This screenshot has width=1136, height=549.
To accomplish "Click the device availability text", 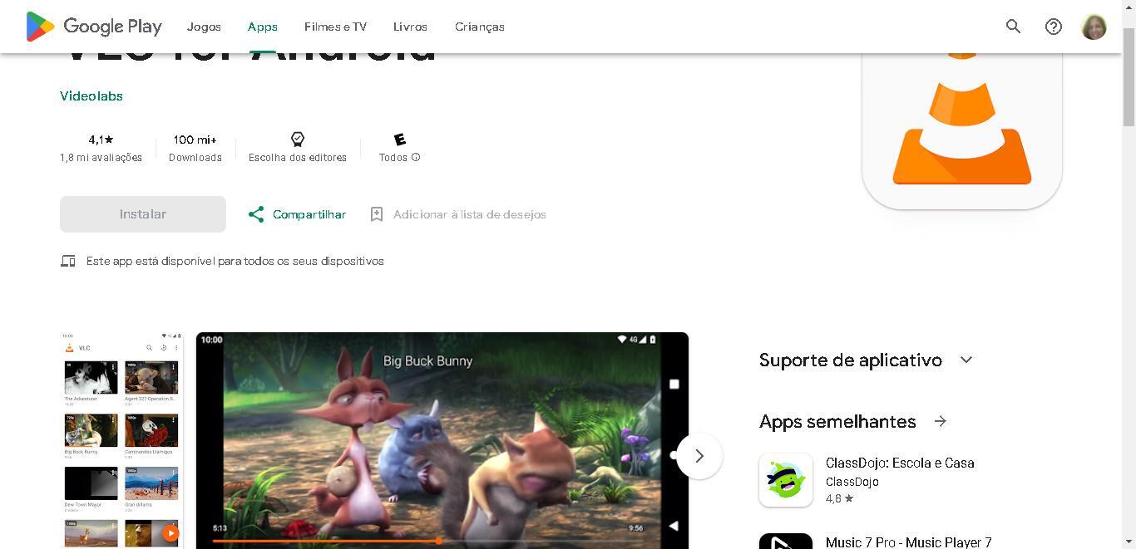I will [235, 261].
